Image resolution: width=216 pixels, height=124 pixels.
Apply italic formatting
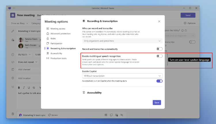pyautogui.click(x=24, y=88)
